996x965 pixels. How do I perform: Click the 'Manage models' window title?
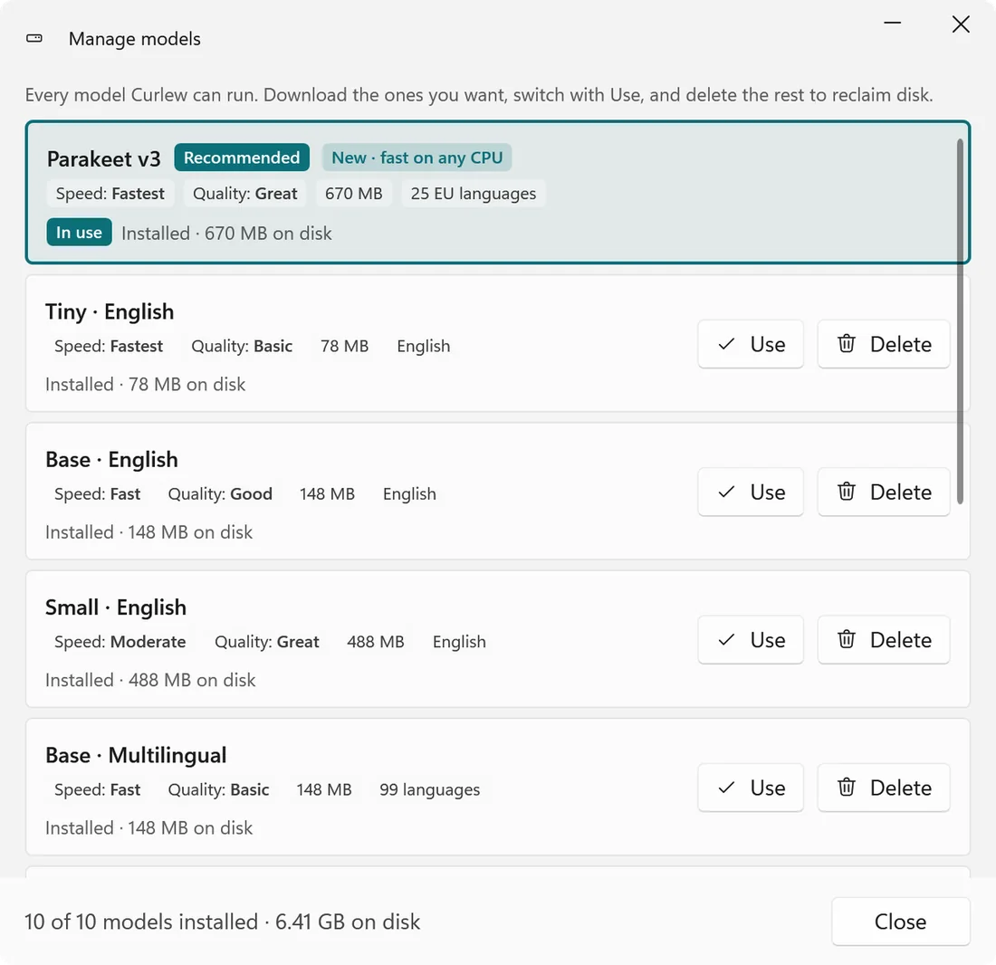point(135,39)
